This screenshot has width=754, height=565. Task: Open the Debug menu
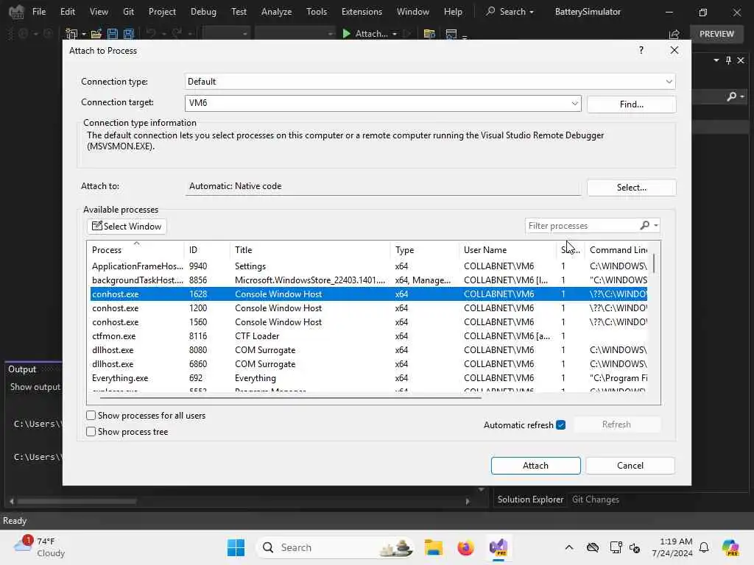tap(203, 12)
